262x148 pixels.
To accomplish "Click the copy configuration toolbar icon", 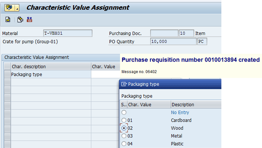I will tap(20, 19).
